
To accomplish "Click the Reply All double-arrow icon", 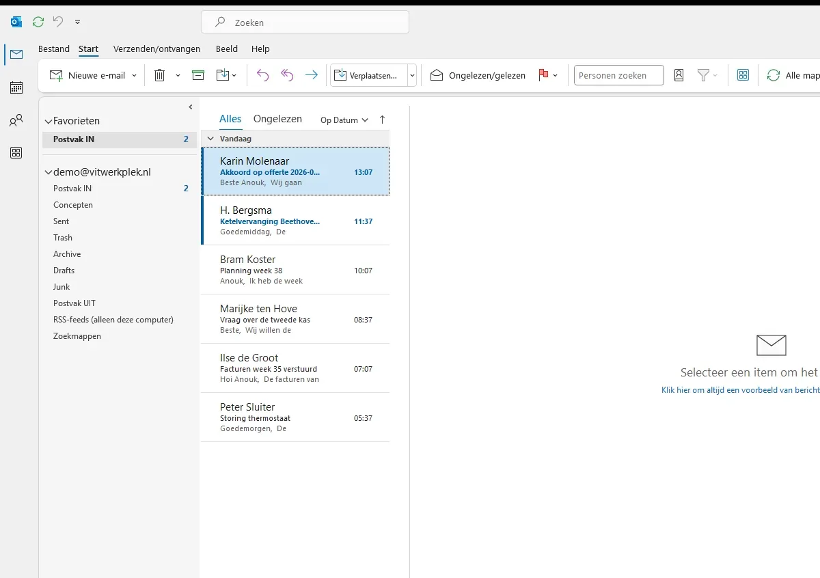I will (x=287, y=75).
